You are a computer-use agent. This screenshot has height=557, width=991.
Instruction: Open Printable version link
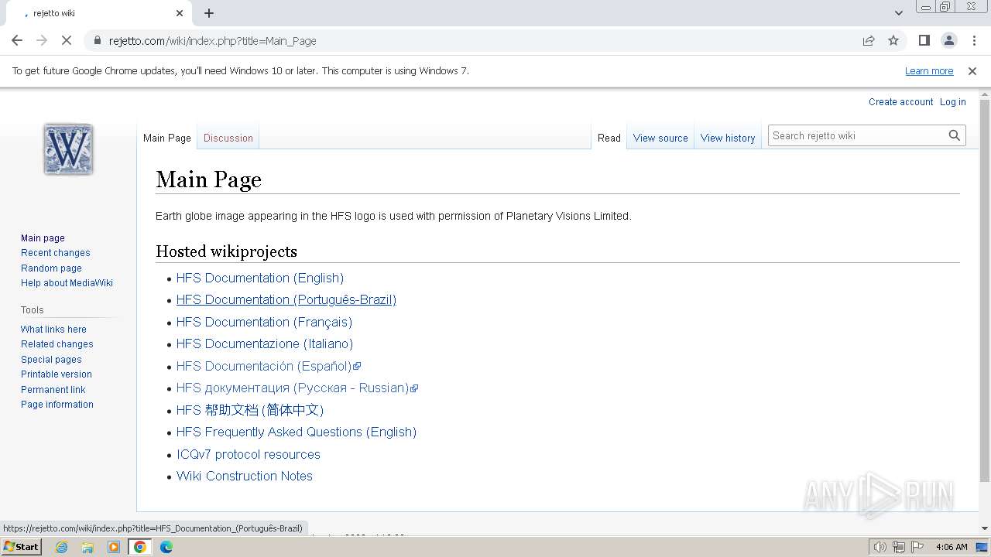[57, 374]
